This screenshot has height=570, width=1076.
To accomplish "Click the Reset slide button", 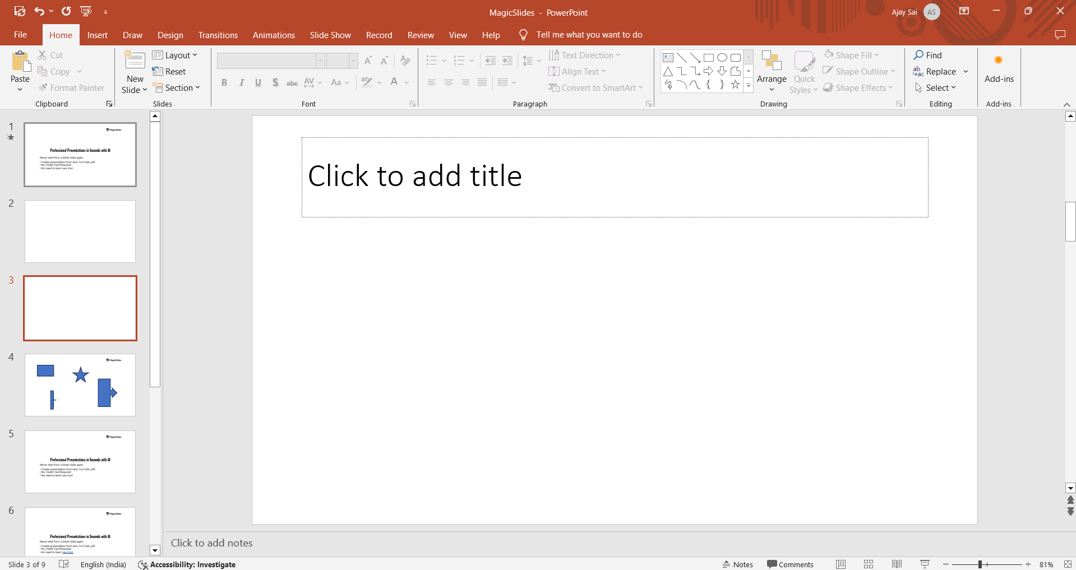I will tap(169, 72).
